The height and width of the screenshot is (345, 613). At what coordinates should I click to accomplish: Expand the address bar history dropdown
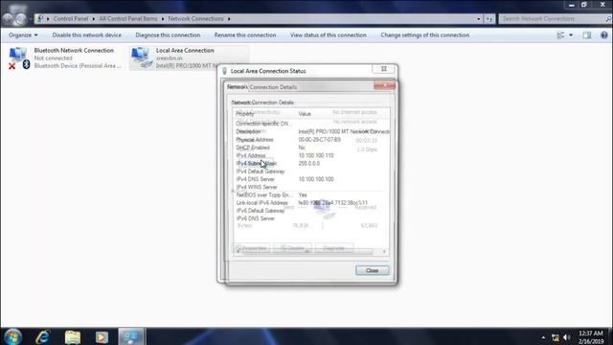pyautogui.click(x=479, y=19)
